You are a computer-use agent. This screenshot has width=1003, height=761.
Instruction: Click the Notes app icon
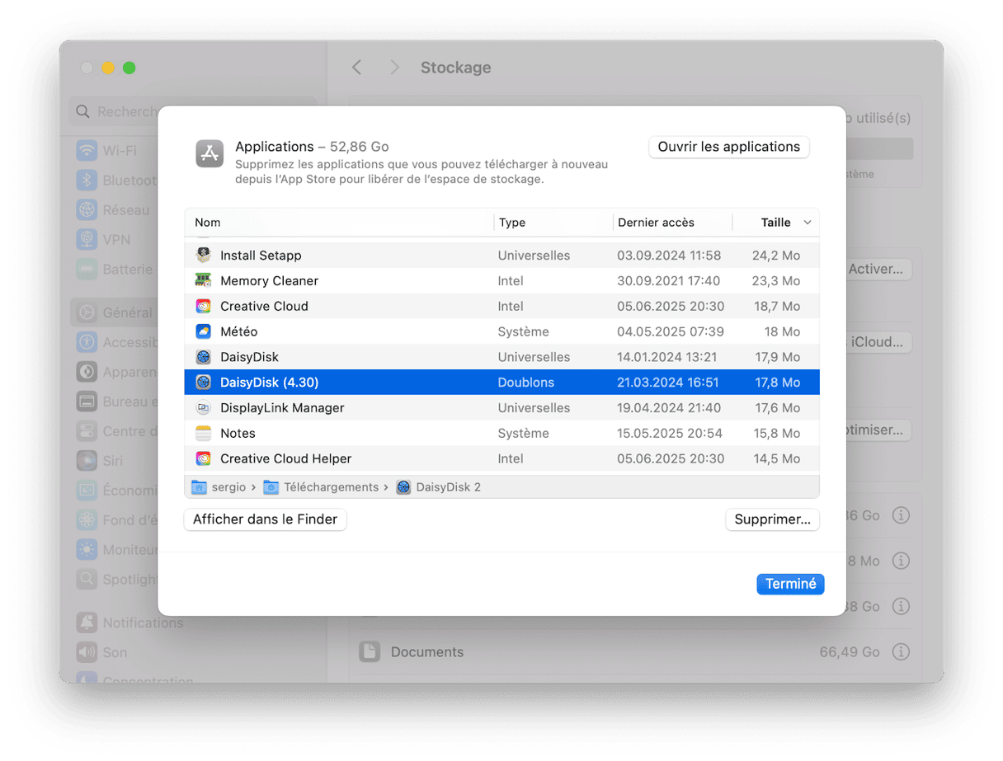[x=203, y=433]
